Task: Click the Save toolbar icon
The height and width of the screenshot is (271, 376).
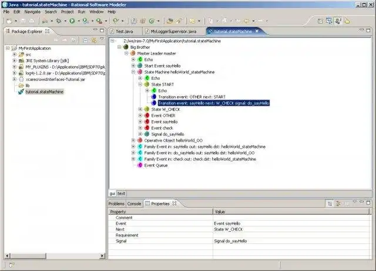Action: tap(23, 21)
